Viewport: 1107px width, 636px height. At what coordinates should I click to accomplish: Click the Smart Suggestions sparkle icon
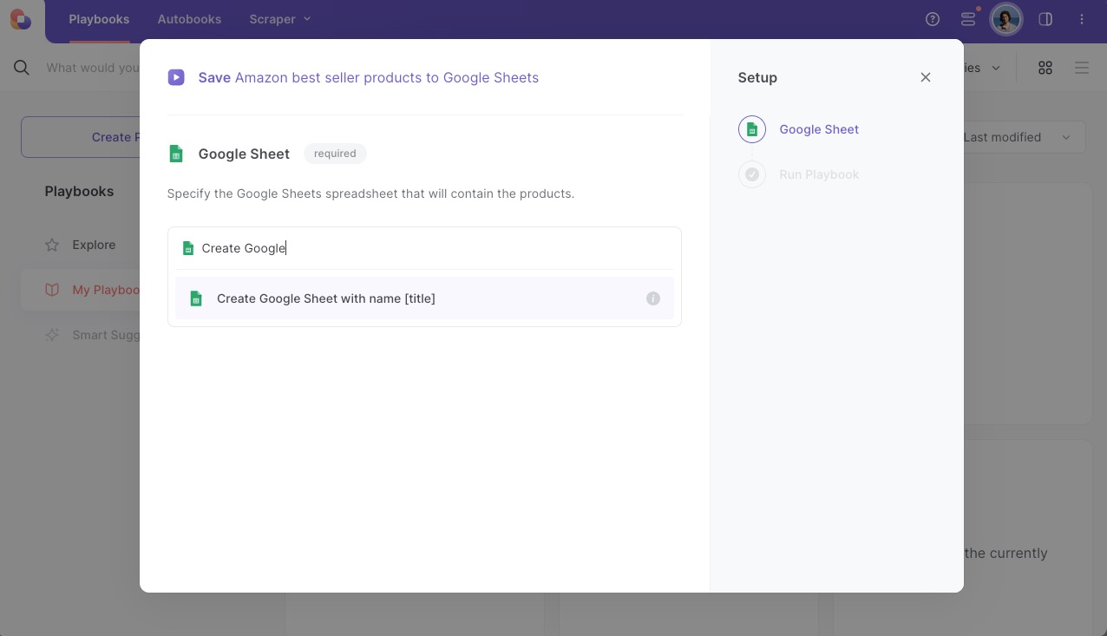pos(52,335)
